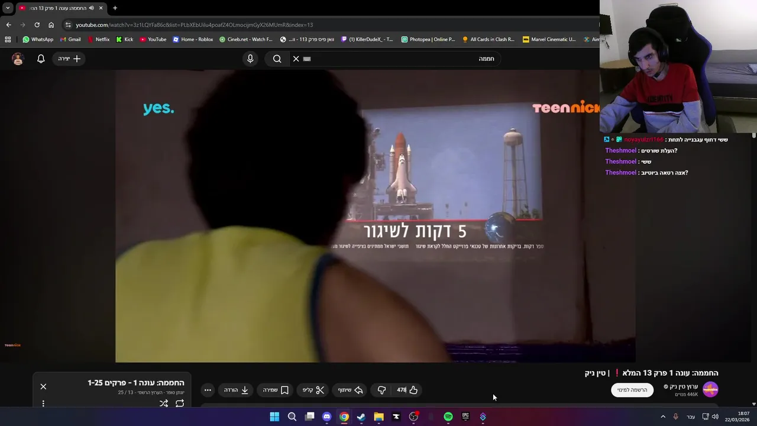This screenshot has height=426, width=757.
Task: Open the YouTube account avatar menu
Action: (x=18, y=59)
